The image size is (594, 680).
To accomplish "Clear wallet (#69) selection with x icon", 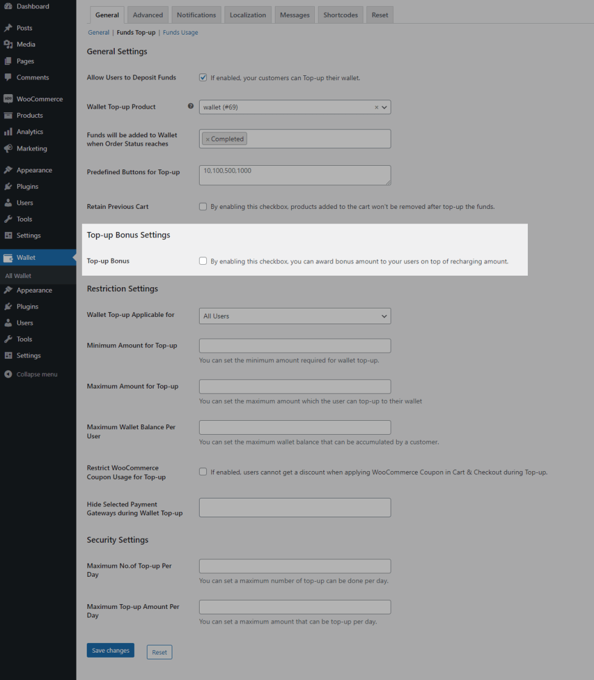I will (x=377, y=107).
